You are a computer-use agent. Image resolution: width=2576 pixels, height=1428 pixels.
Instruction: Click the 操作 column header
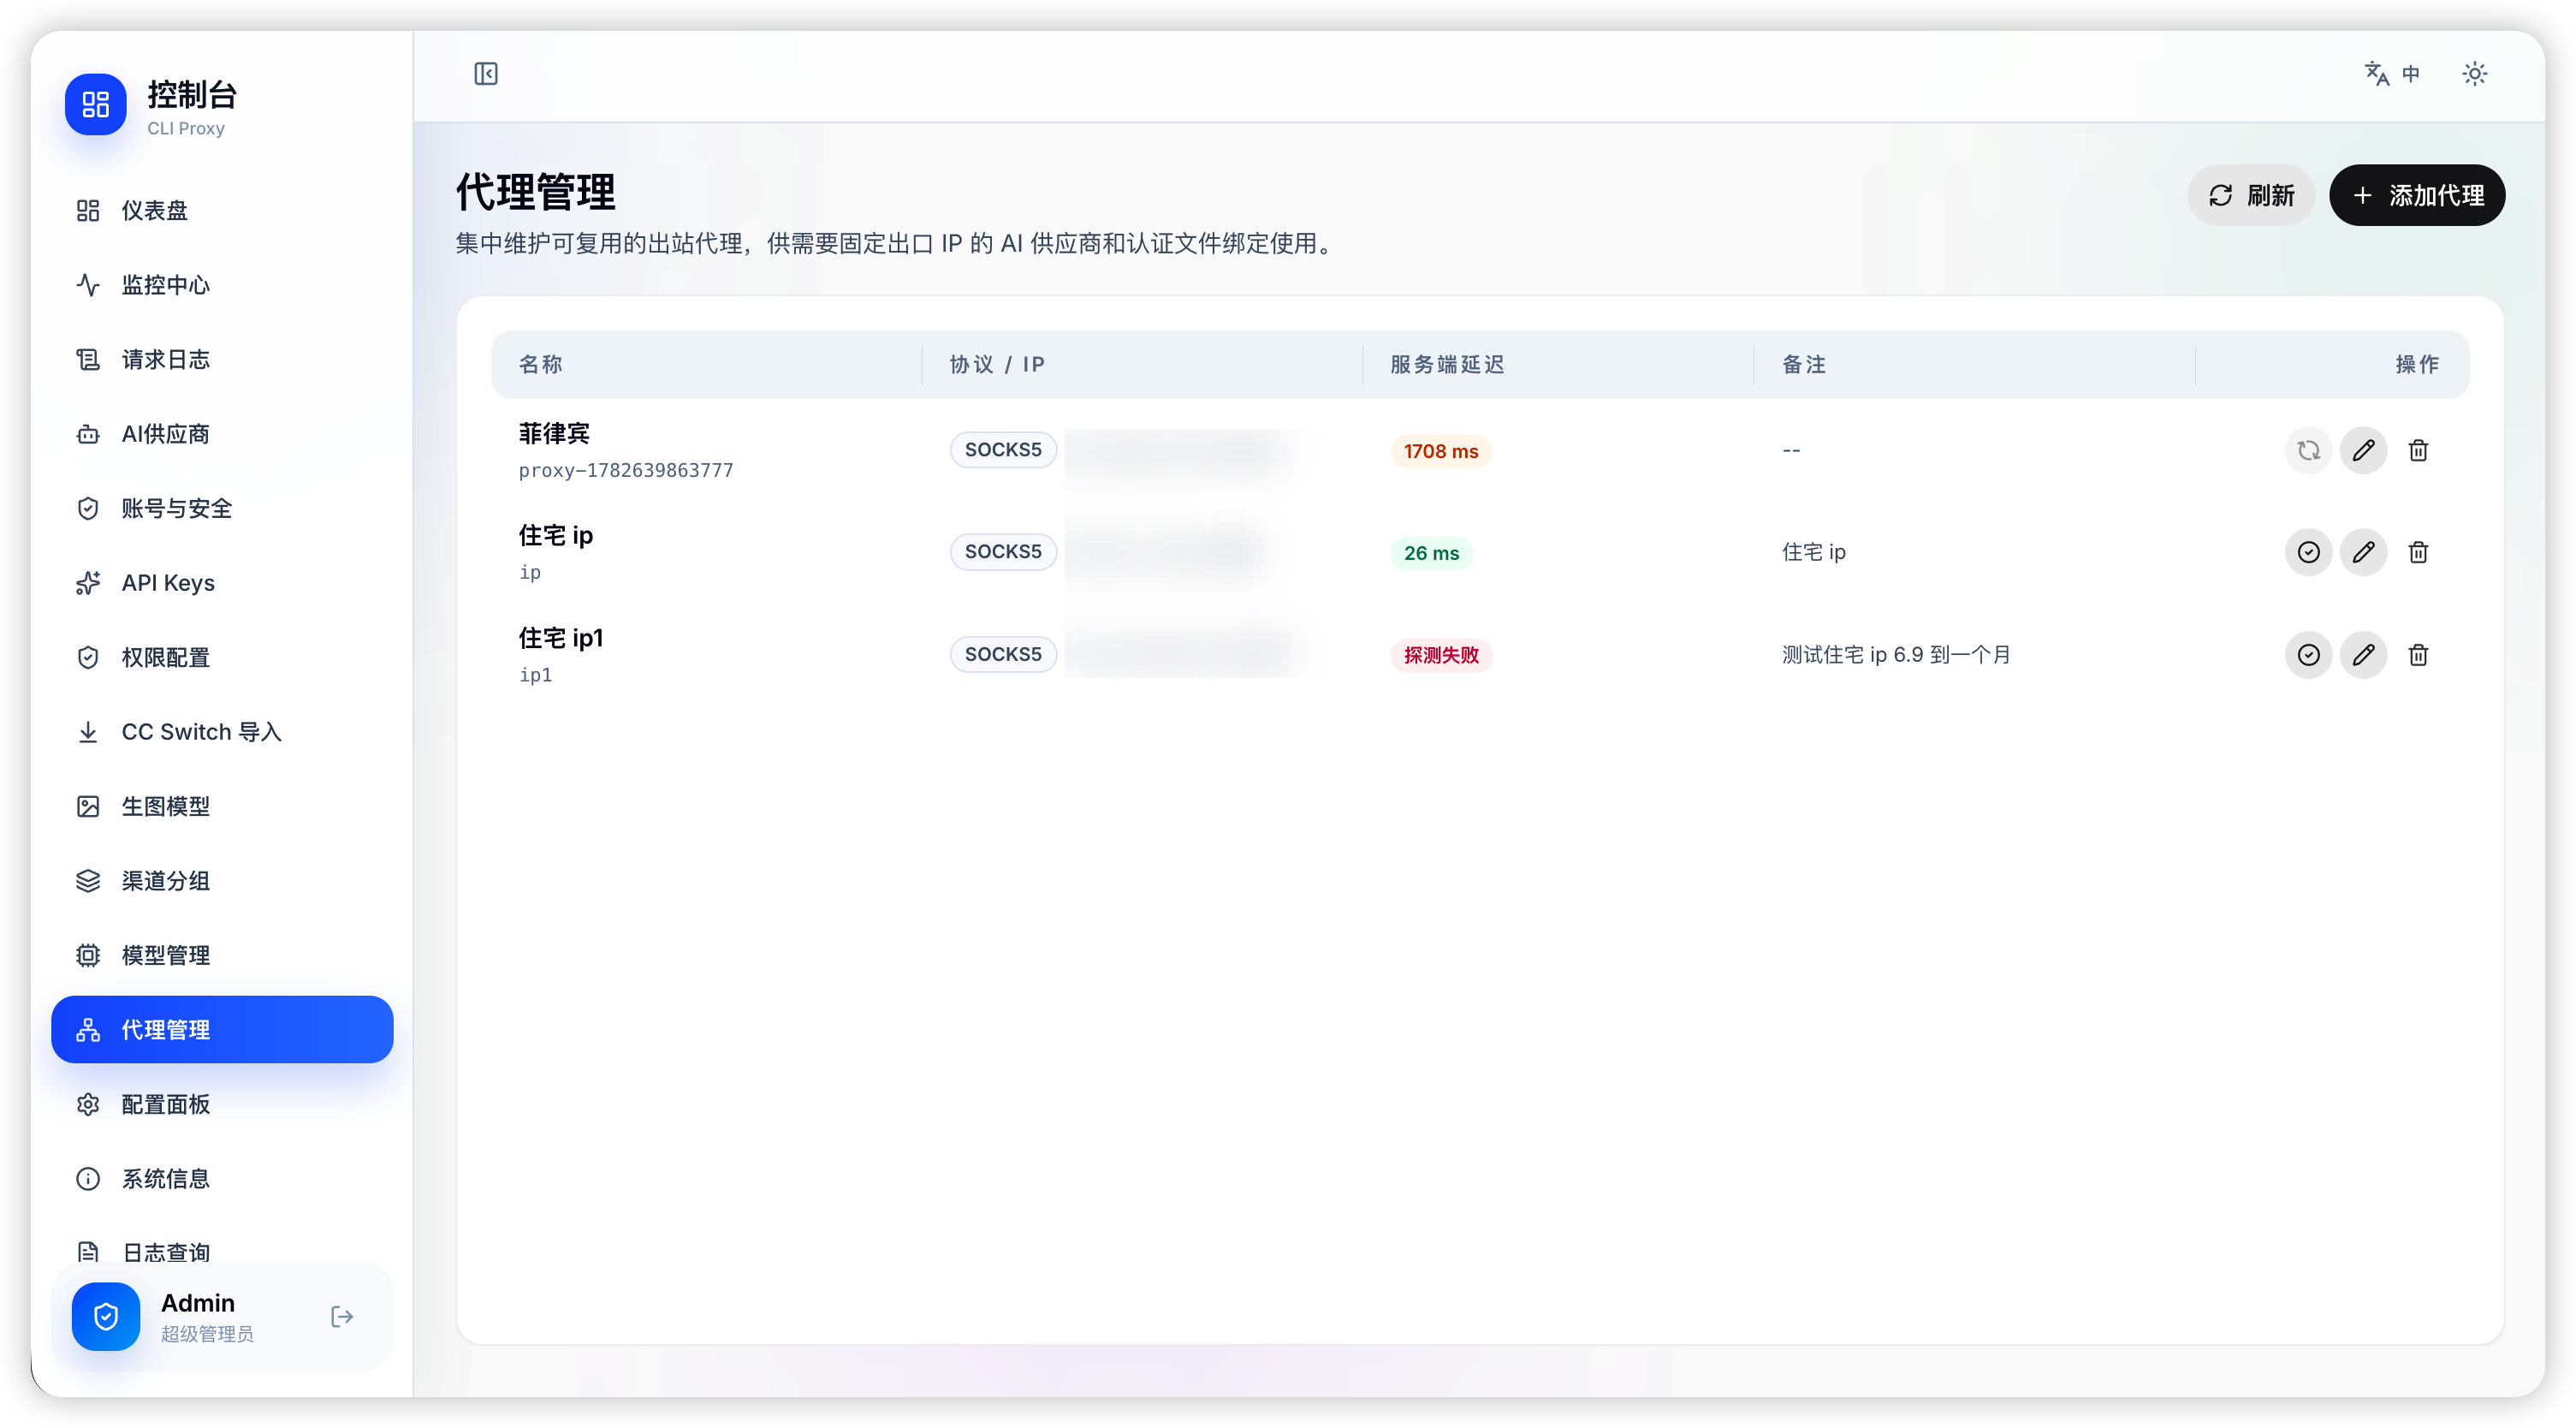tap(2418, 364)
